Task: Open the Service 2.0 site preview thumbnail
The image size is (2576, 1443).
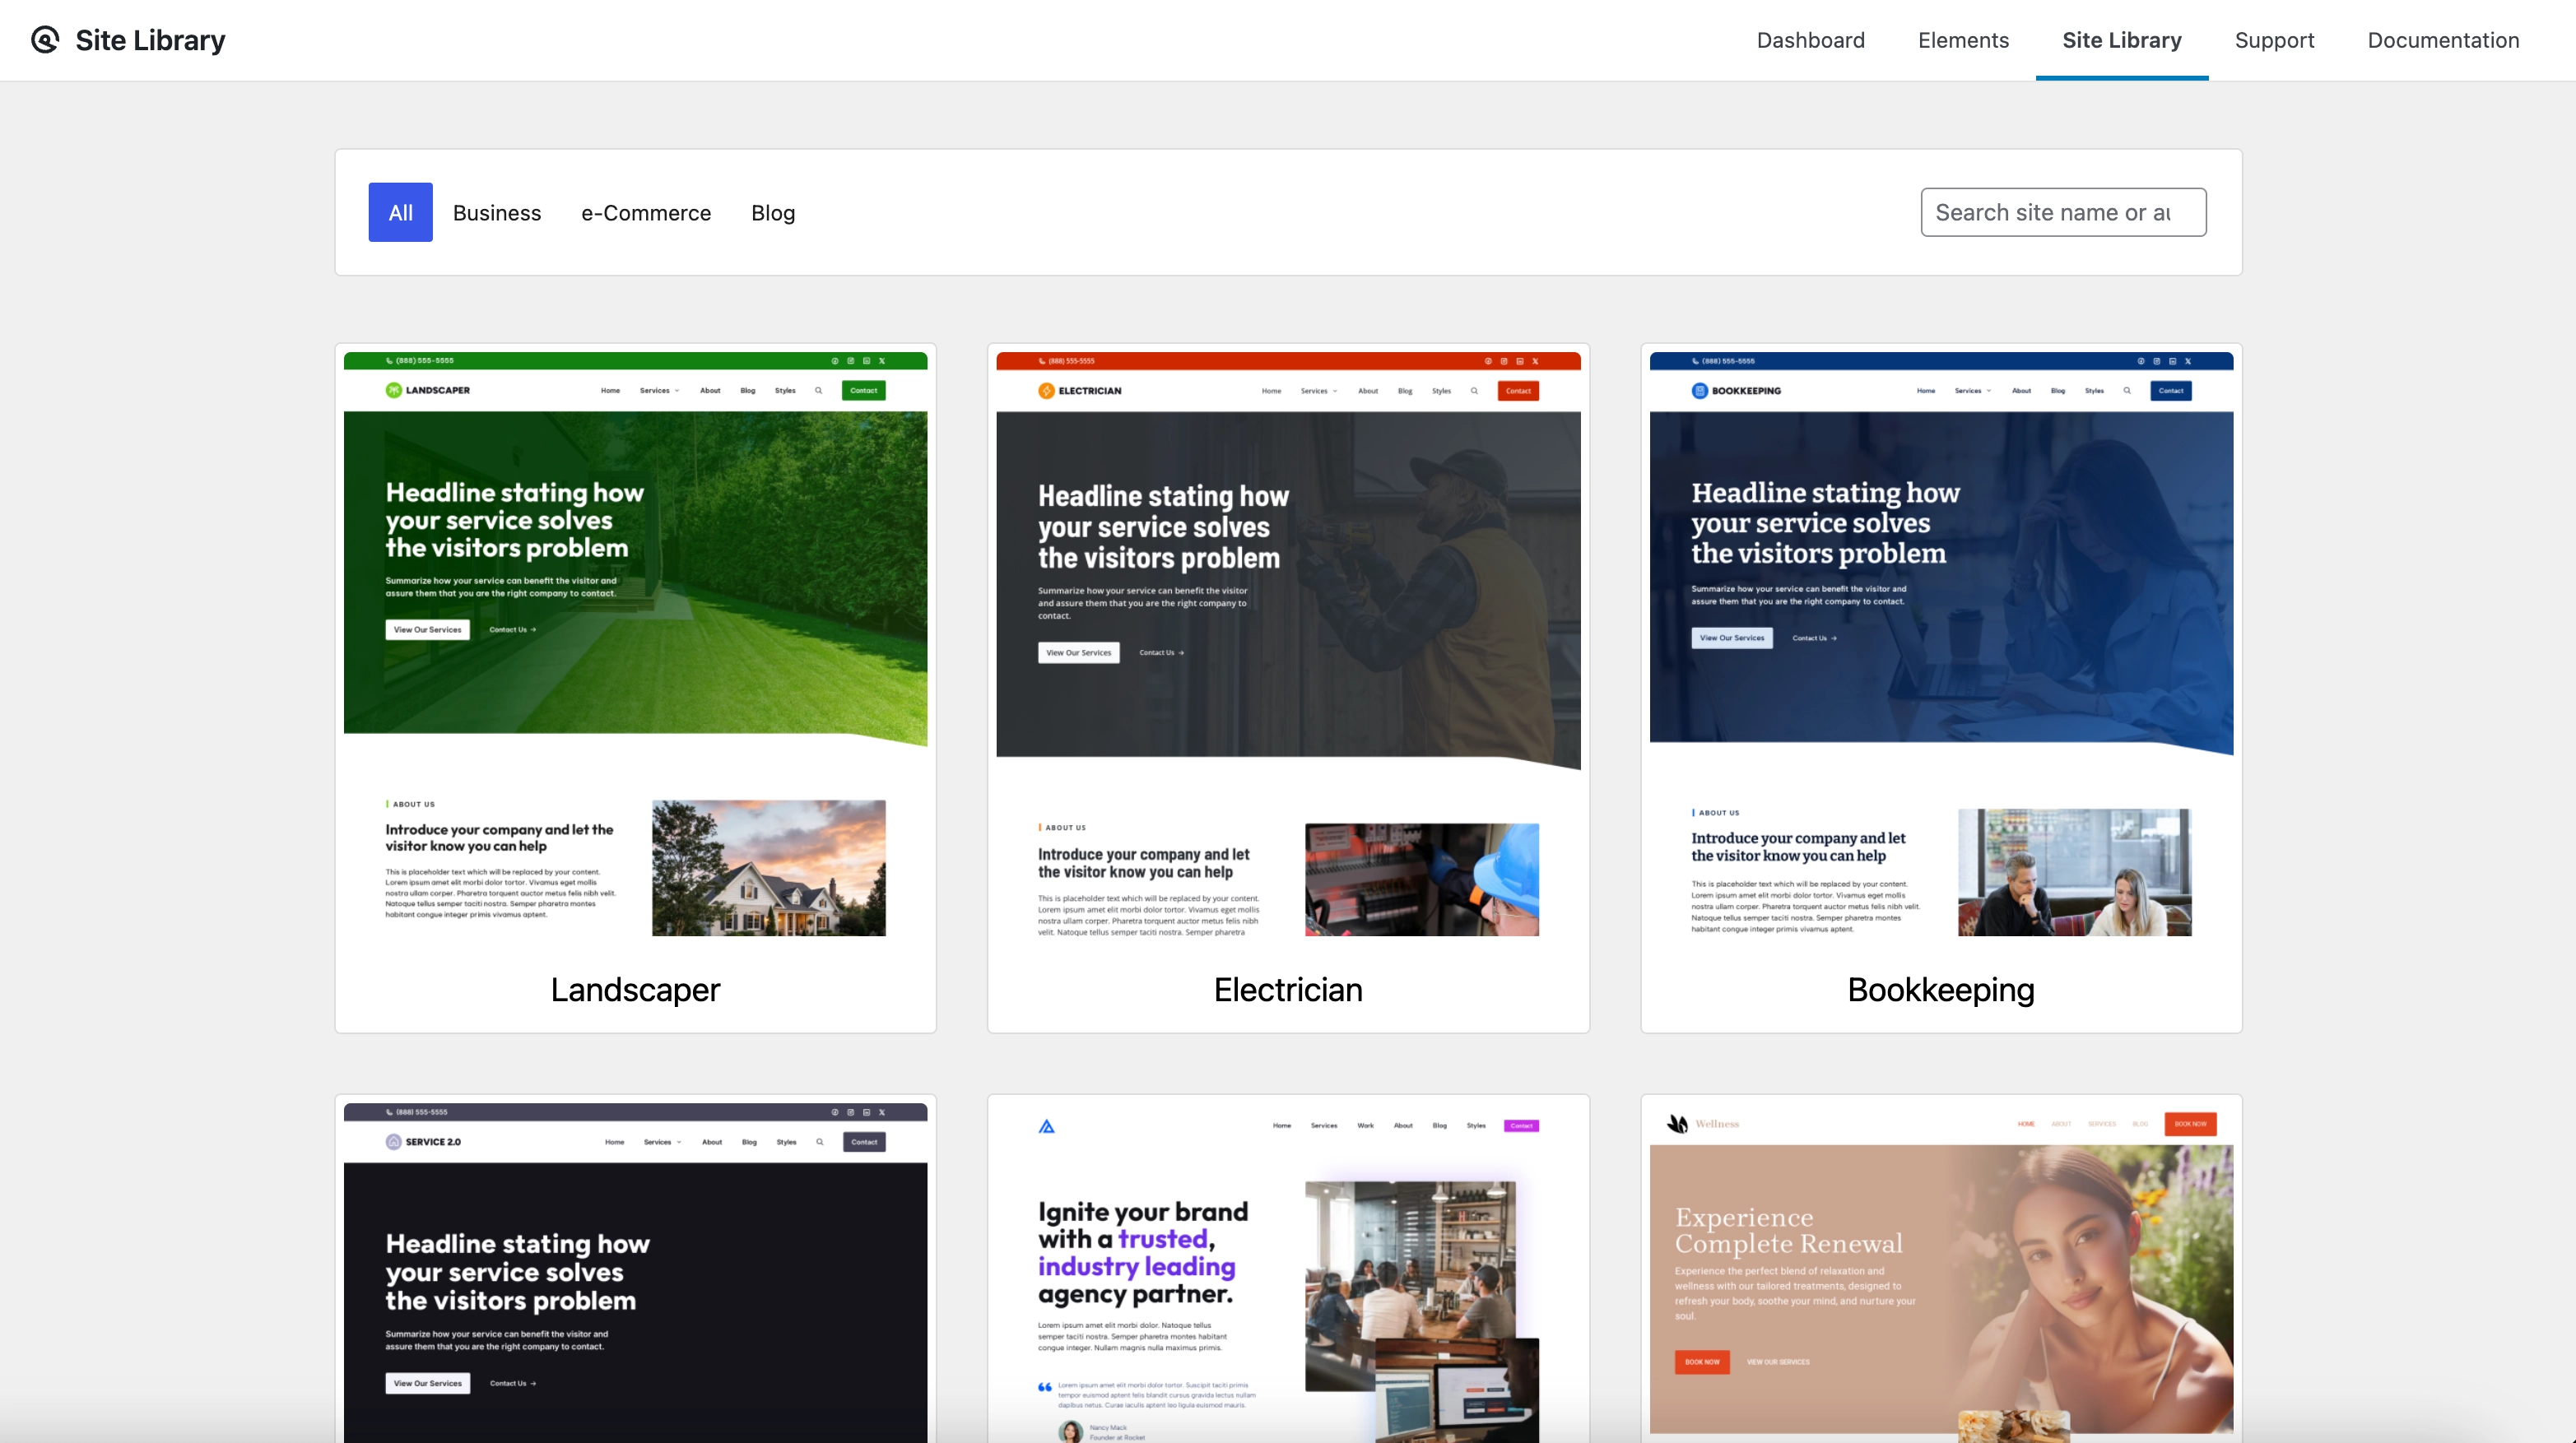Action: (635, 1272)
